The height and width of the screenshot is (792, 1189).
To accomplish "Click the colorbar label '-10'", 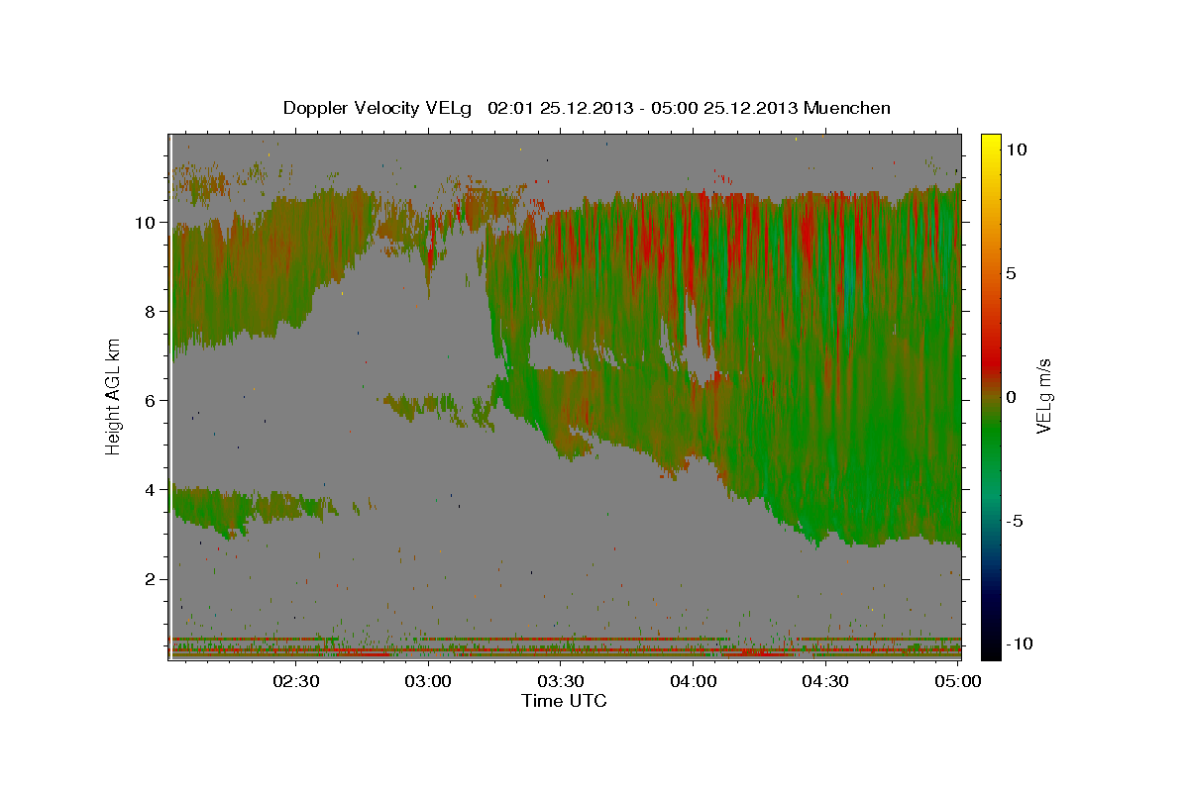I will point(1018,644).
